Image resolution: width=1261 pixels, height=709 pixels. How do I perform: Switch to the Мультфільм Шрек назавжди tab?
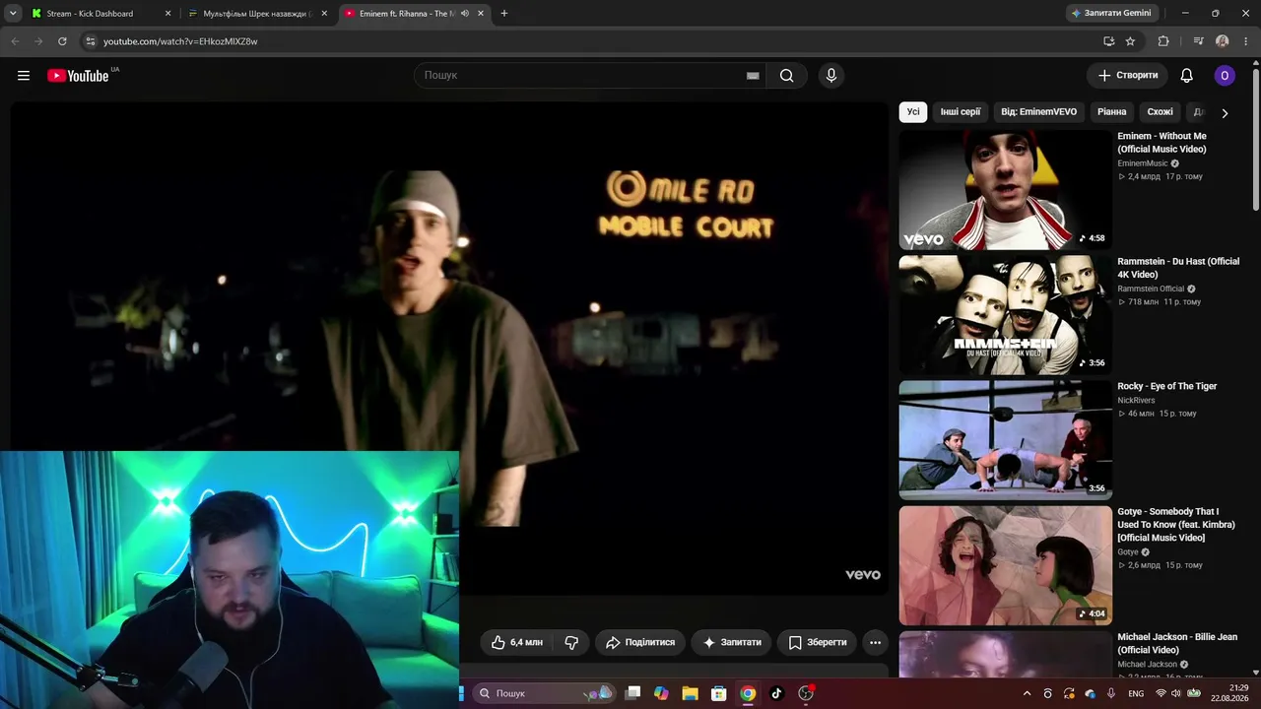click(x=258, y=14)
